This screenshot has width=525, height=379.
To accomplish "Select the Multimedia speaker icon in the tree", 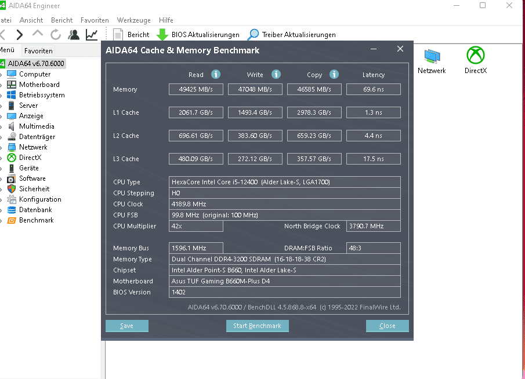I will pyautogui.click(x=12, y=126).
